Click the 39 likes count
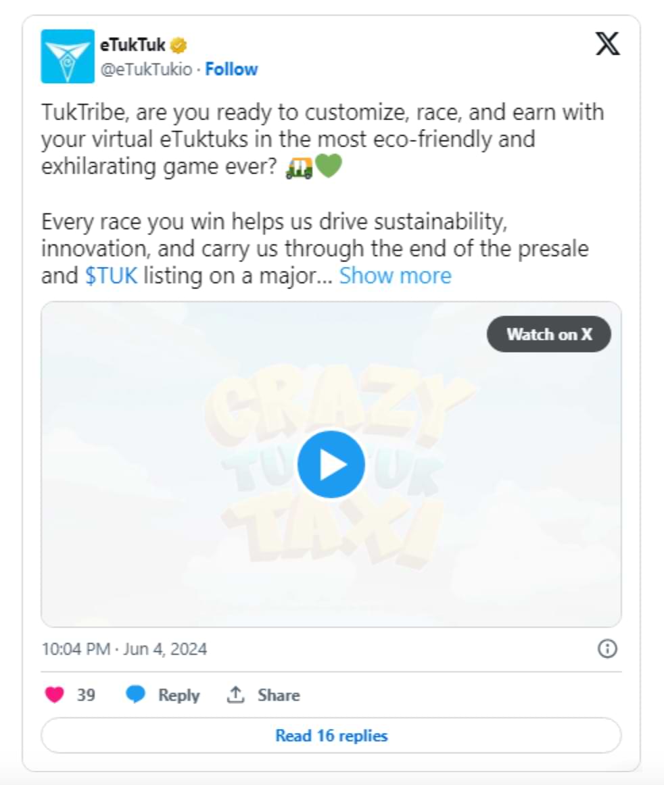 pyautogui.click(x=86, y=695)
